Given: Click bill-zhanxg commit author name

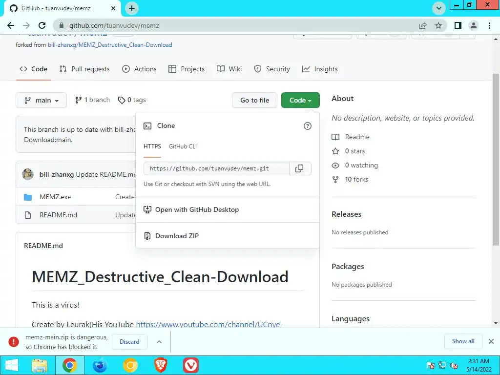Looking at the screenshot, I should [x=57, y=174].
